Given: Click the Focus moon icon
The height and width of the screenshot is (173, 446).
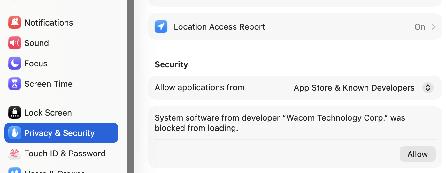Looking at the screenshot, I should [x=15, y=64].
